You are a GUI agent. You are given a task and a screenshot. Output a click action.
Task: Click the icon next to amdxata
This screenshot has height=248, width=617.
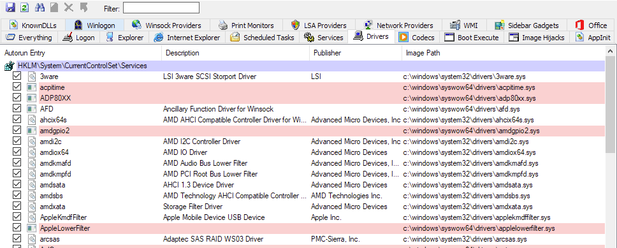tap(31, 207)
